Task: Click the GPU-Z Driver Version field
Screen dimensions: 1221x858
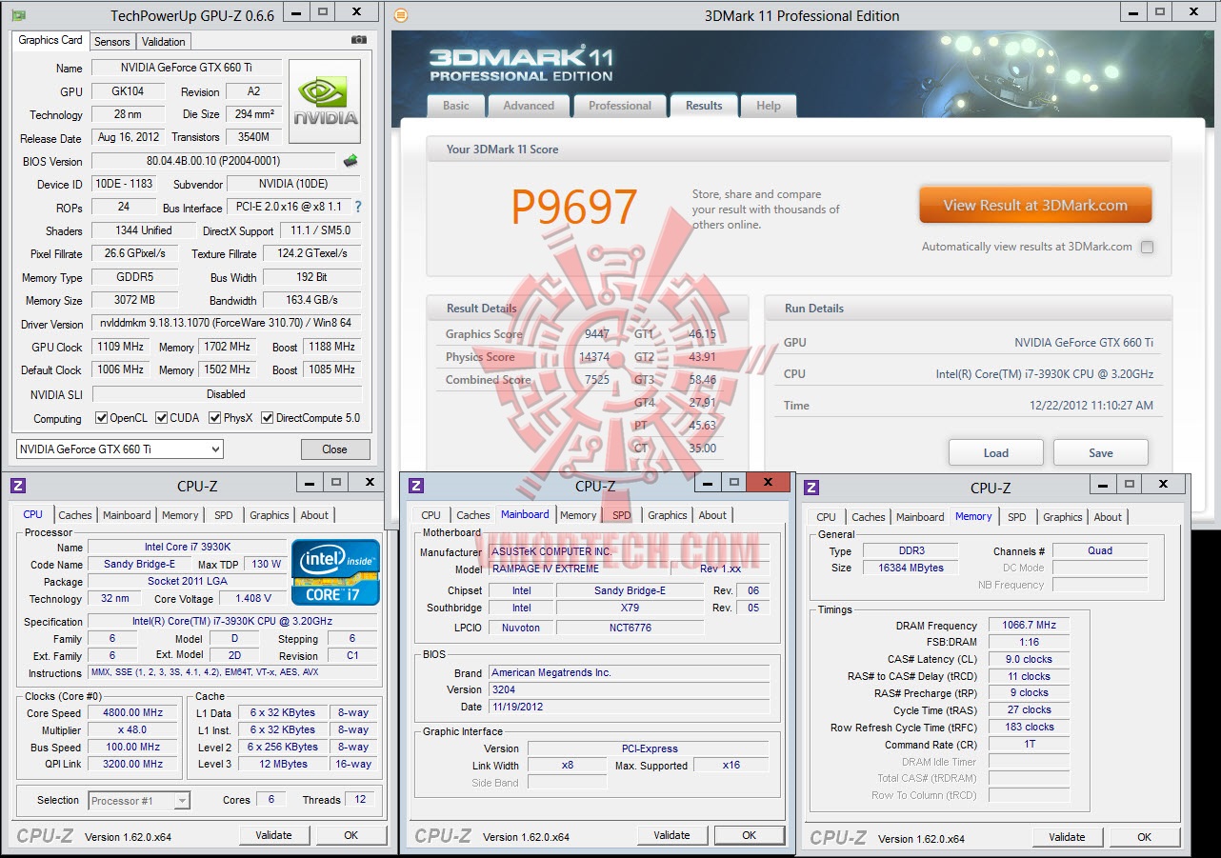Action: 227,324
